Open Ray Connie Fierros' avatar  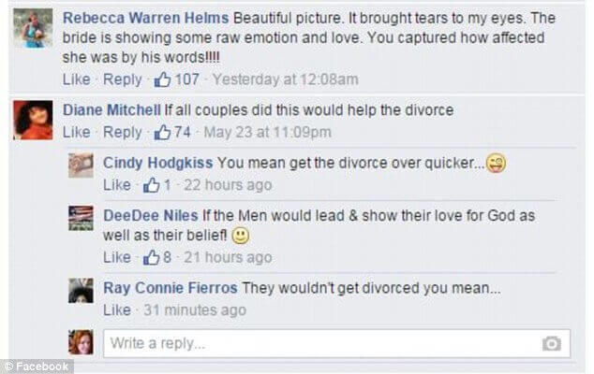point(81,290)
